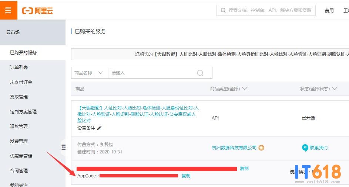Open the orange hamburger menu

click(x=9, y=10)
